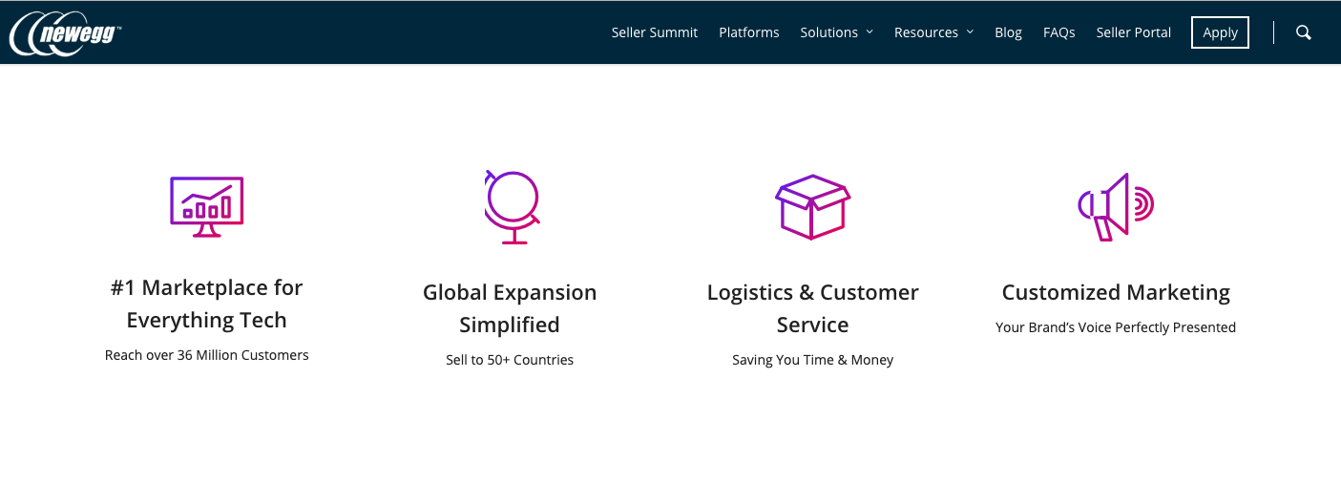The image size is (1341, 483).
Task: Select 'Logistics & Customer Service' heading
Action: [x=812, y=308]
